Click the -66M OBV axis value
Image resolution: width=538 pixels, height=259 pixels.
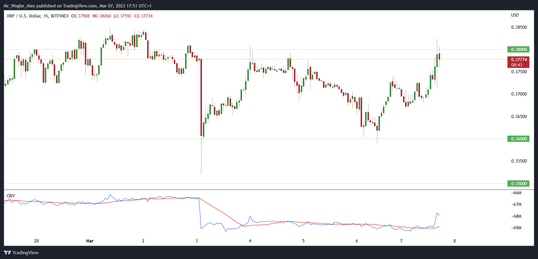pyautogui.click(x=516, y=193)
